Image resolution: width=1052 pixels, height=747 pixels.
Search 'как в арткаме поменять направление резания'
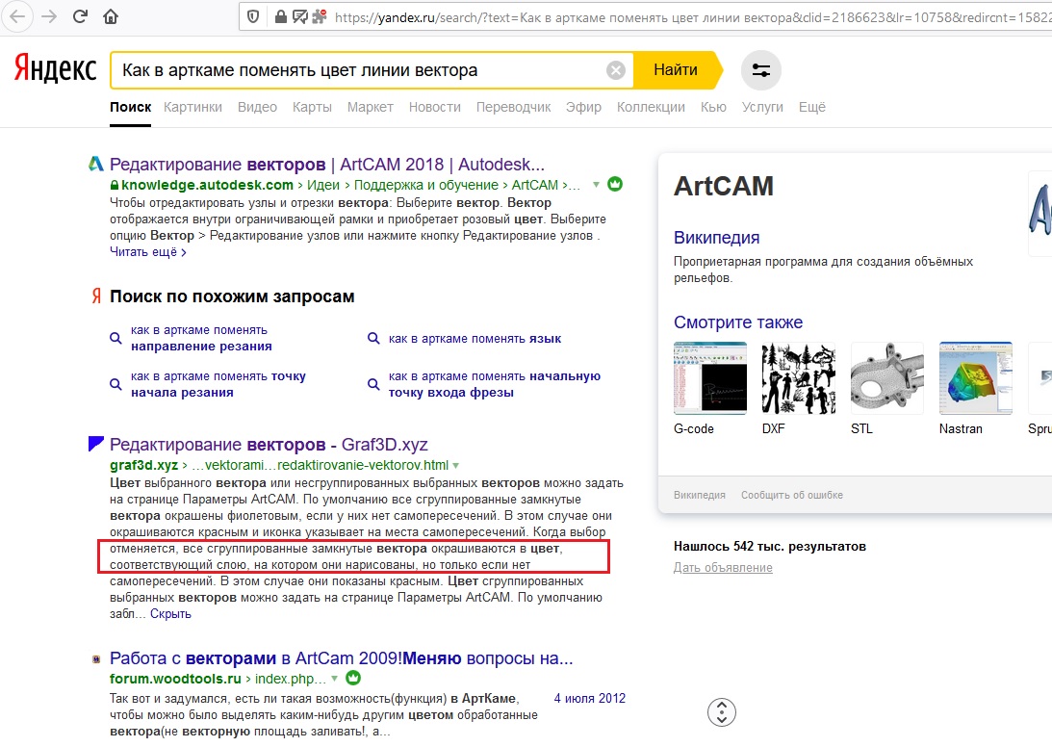[201, 338]
